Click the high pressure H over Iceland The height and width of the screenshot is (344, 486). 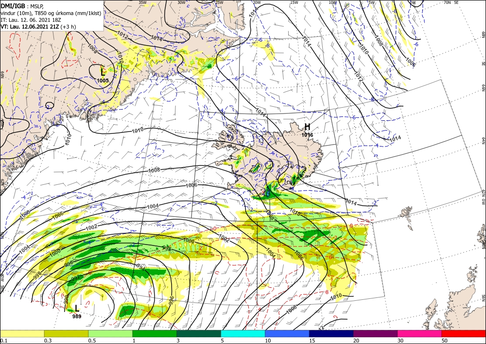pyautogui.click(x=307, y=127)
